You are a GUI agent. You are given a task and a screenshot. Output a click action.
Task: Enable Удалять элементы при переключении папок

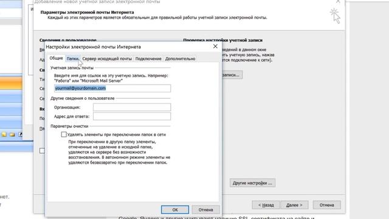click(64, 134)
